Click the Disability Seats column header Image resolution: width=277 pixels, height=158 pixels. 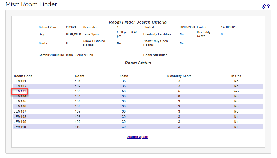[179, 76]
